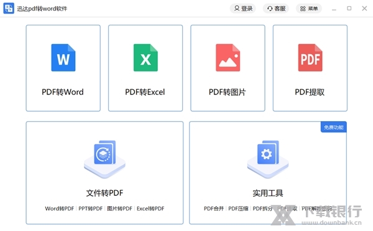The image size is (373, 231).
Task: Select the PDF提取 label
Action: click(x=310, y=92)
